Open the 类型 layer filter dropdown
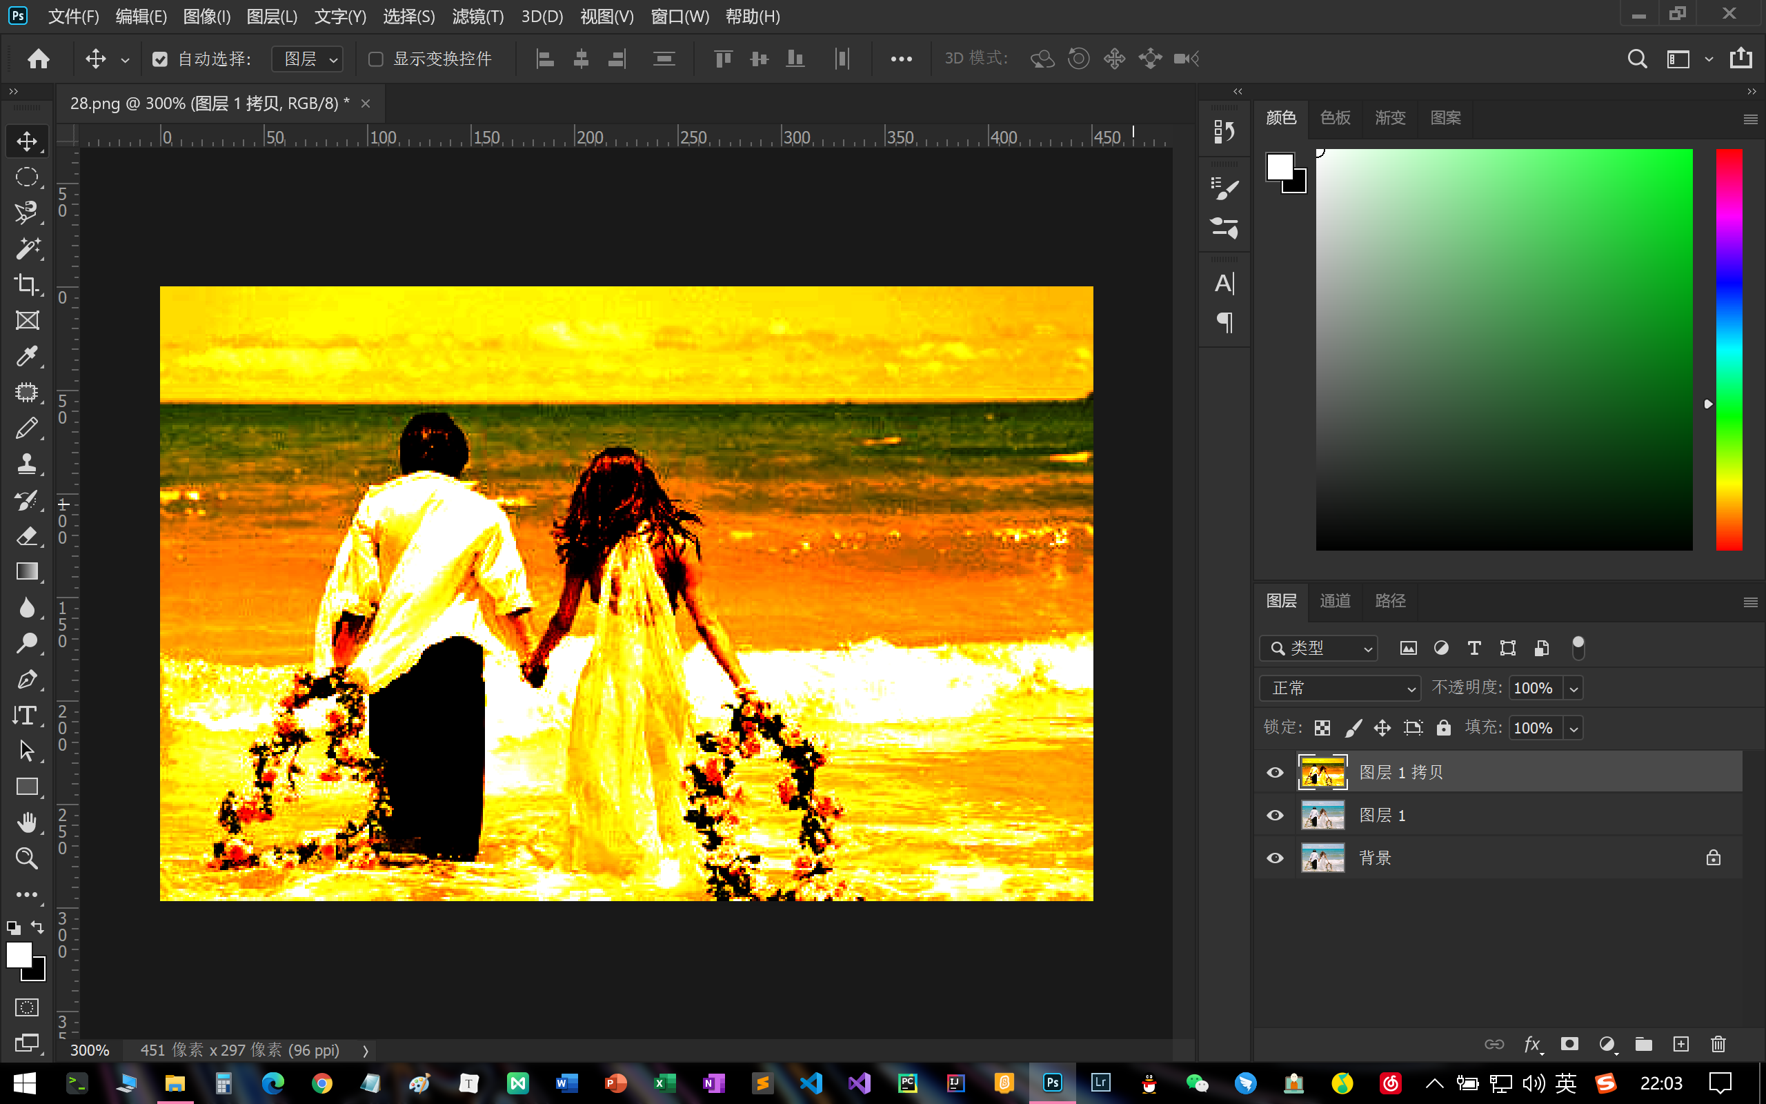This screenshot has height=1104, width=1766. pos(1319,648)
